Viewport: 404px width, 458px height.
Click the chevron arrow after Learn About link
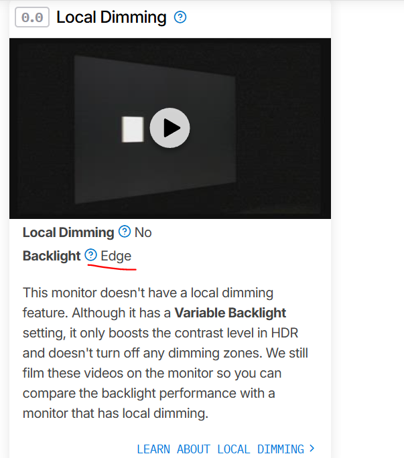tap(312, 448)
